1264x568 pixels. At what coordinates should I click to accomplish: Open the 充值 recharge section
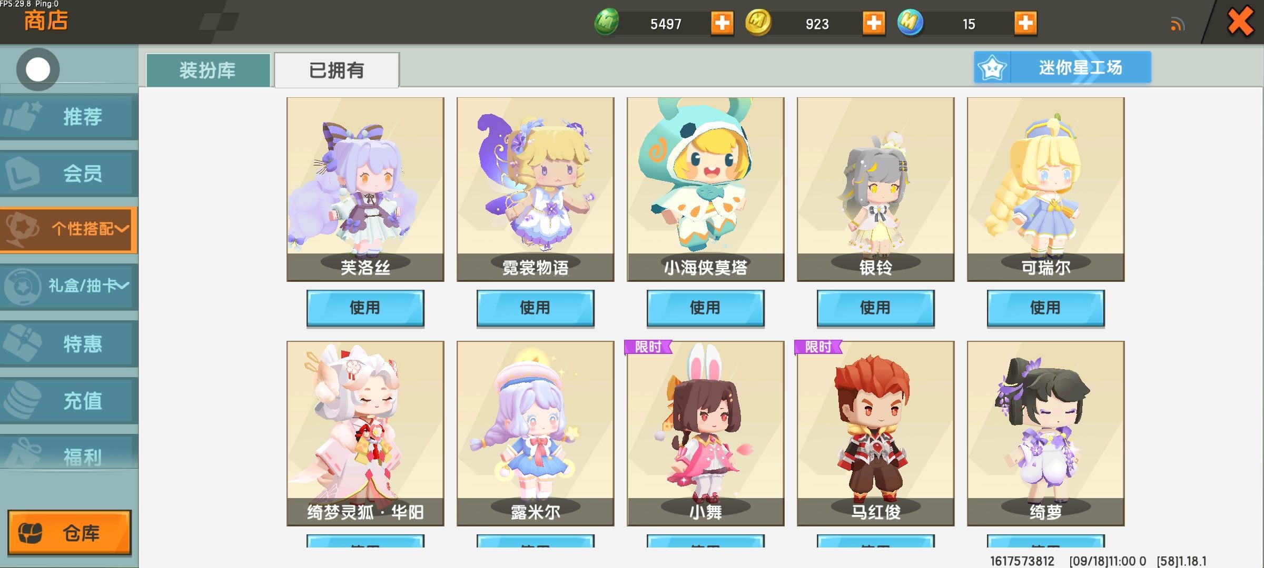point(69,400)
